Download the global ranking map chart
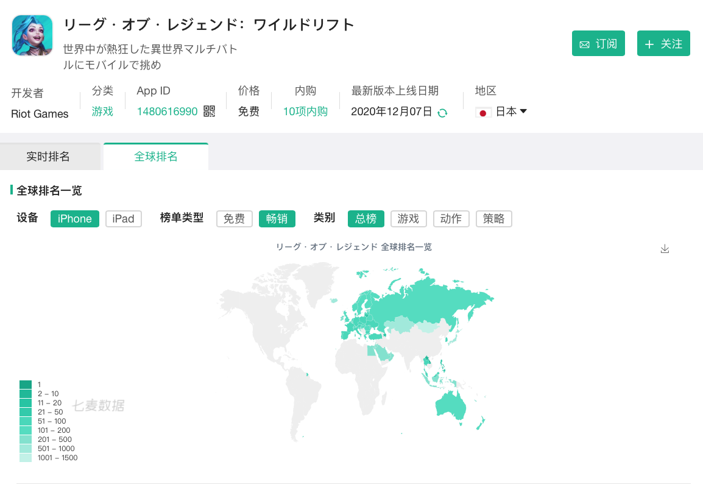 [x=665, y=249]
